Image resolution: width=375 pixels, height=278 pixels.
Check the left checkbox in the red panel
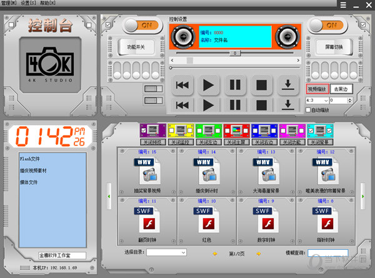click(x=227, y=131)
